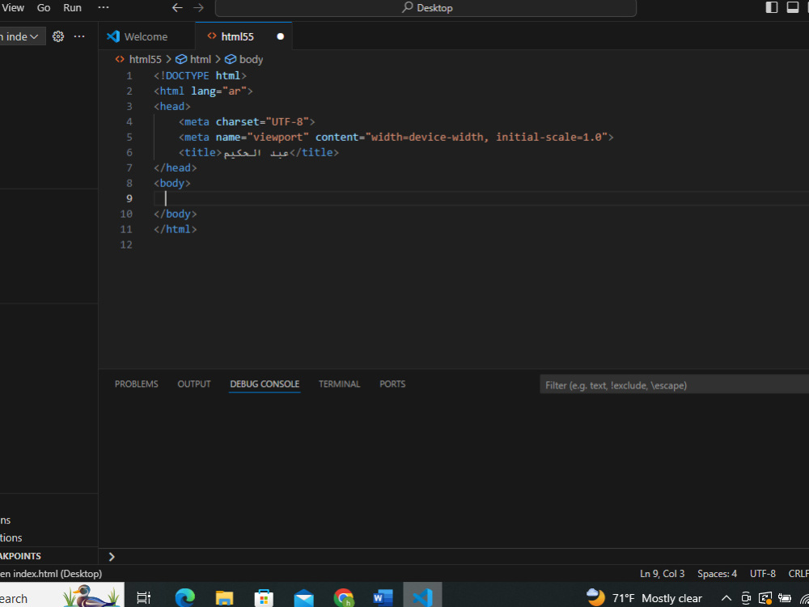The image size is (809, 607).
Task: Go forward with the right arrow icon
Action: pos(198,8)
